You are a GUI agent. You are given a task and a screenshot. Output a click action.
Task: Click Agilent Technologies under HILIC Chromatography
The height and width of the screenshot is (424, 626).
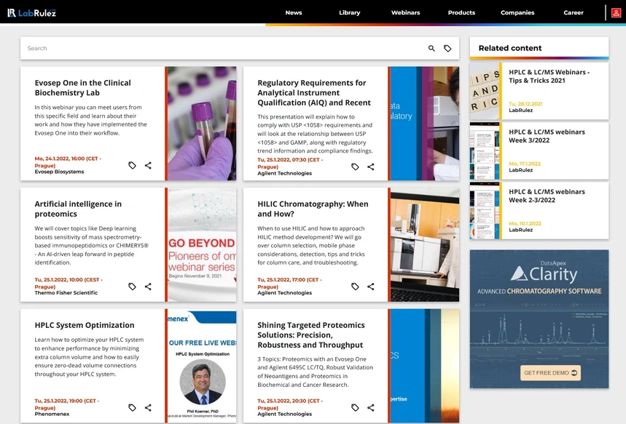tap(284, 293)
